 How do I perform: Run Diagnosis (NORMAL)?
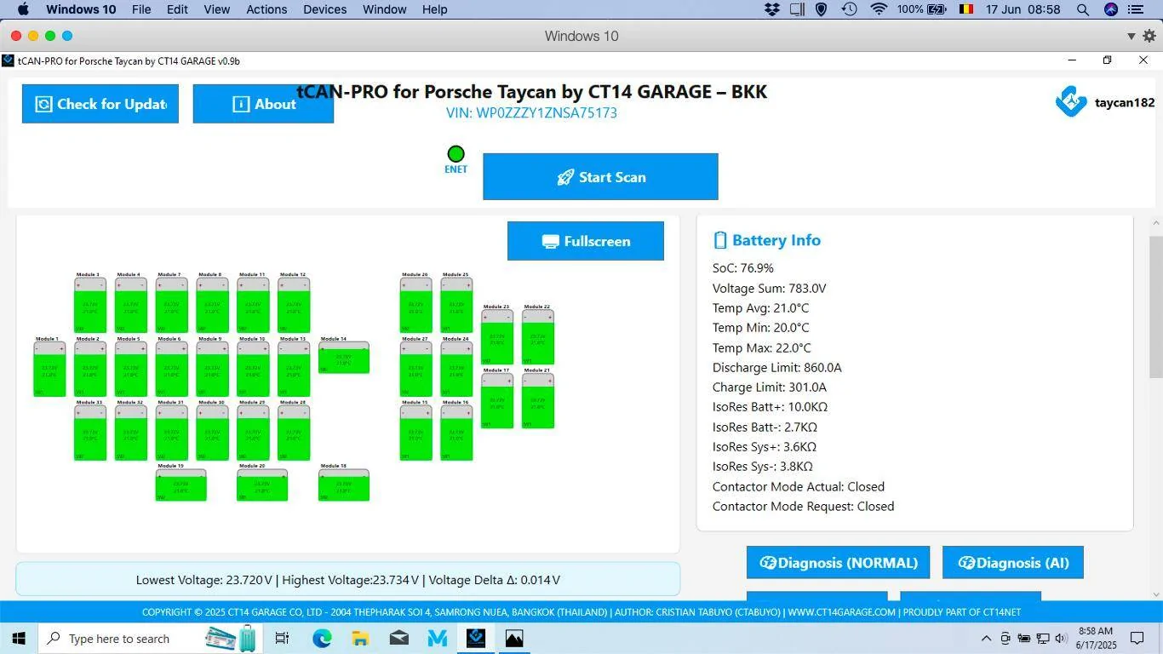[838, 563]
